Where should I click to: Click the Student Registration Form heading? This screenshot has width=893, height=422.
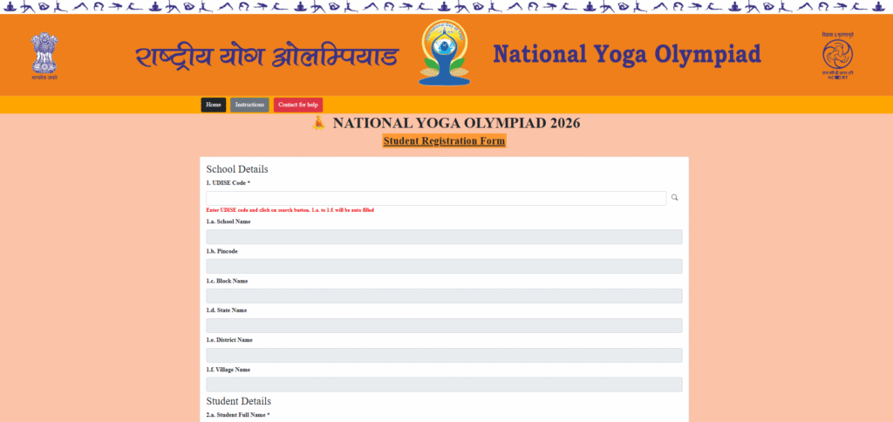pyautogui.click(x=444, y=140)
